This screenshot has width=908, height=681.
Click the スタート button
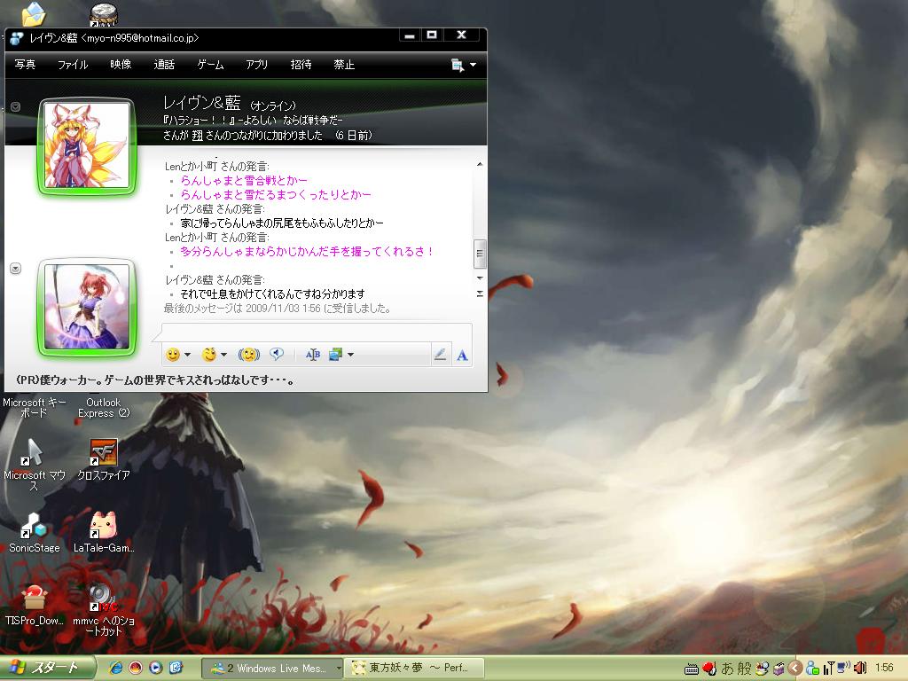(47, 668)
